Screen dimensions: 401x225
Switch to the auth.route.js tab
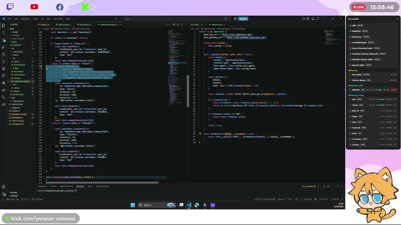[64, 24]
